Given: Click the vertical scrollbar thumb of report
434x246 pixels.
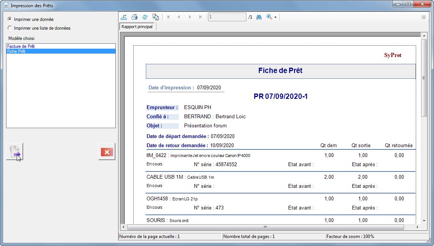Looking at the screenshot, I should tap(424, 78).
